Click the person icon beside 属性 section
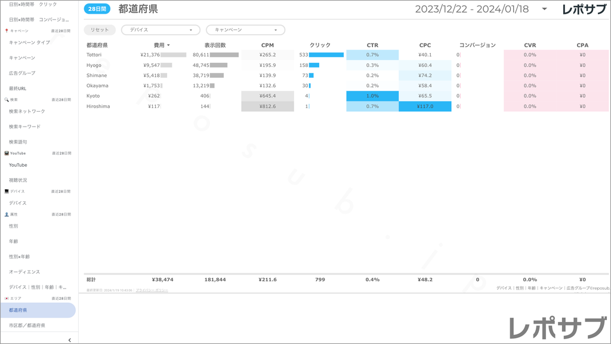The image size is (611, 344). [x=7, y=214]
